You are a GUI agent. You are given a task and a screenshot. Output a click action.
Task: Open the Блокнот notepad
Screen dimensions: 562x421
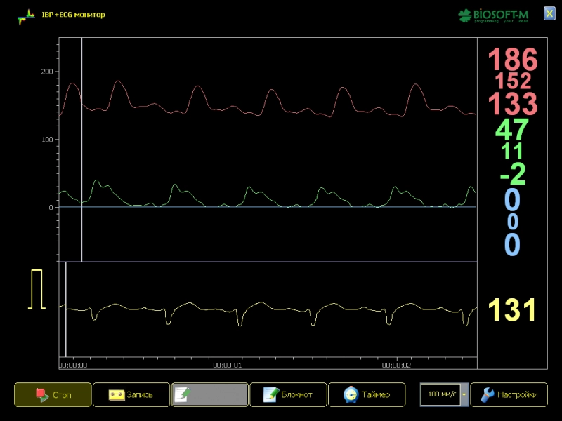click(288, 394)
